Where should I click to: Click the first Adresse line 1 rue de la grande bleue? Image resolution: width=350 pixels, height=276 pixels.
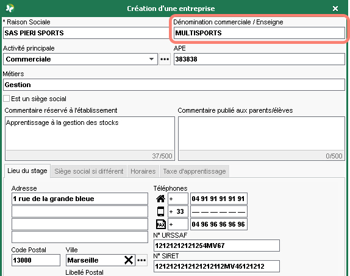[80, 199]
